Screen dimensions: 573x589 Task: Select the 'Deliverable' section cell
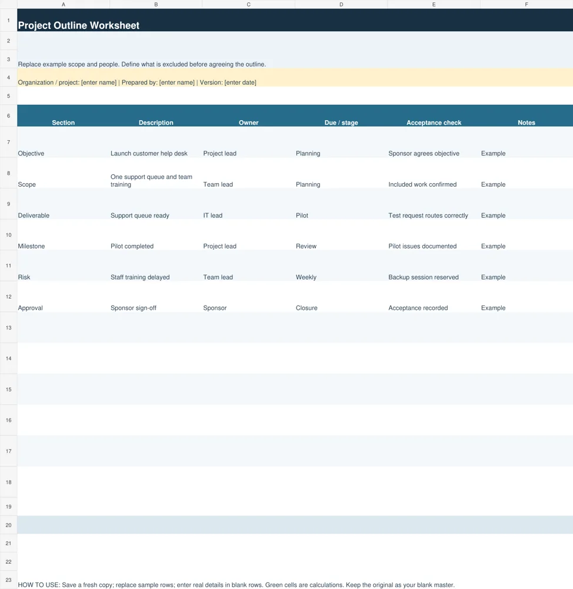tap(64, 204)
